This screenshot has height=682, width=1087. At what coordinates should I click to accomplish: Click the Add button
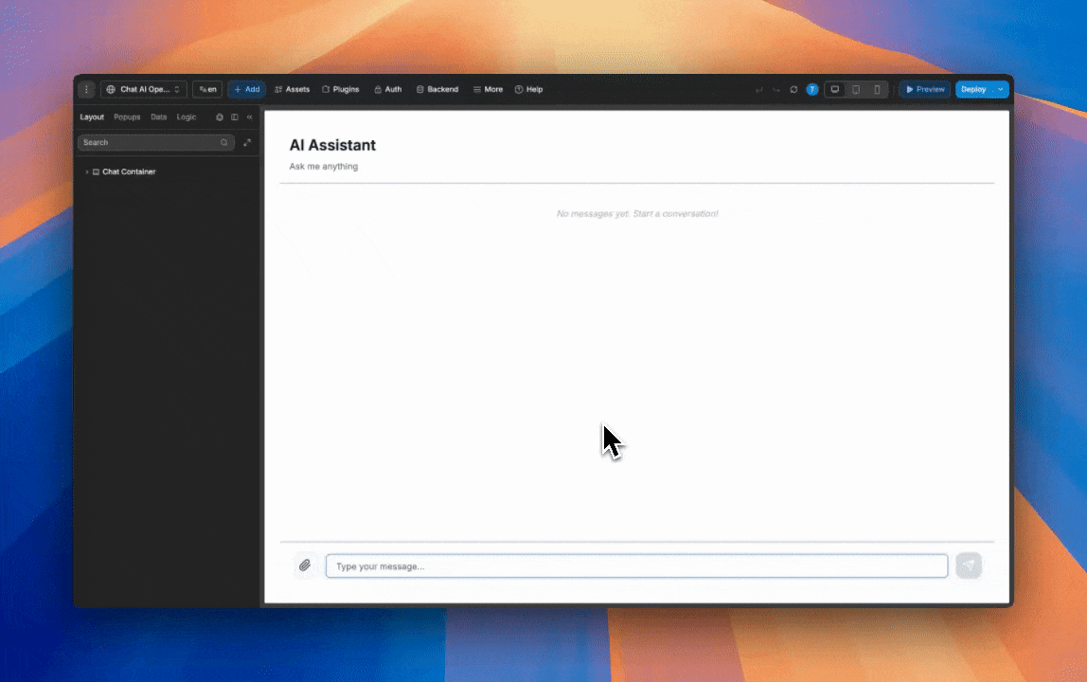click(247, 89)
